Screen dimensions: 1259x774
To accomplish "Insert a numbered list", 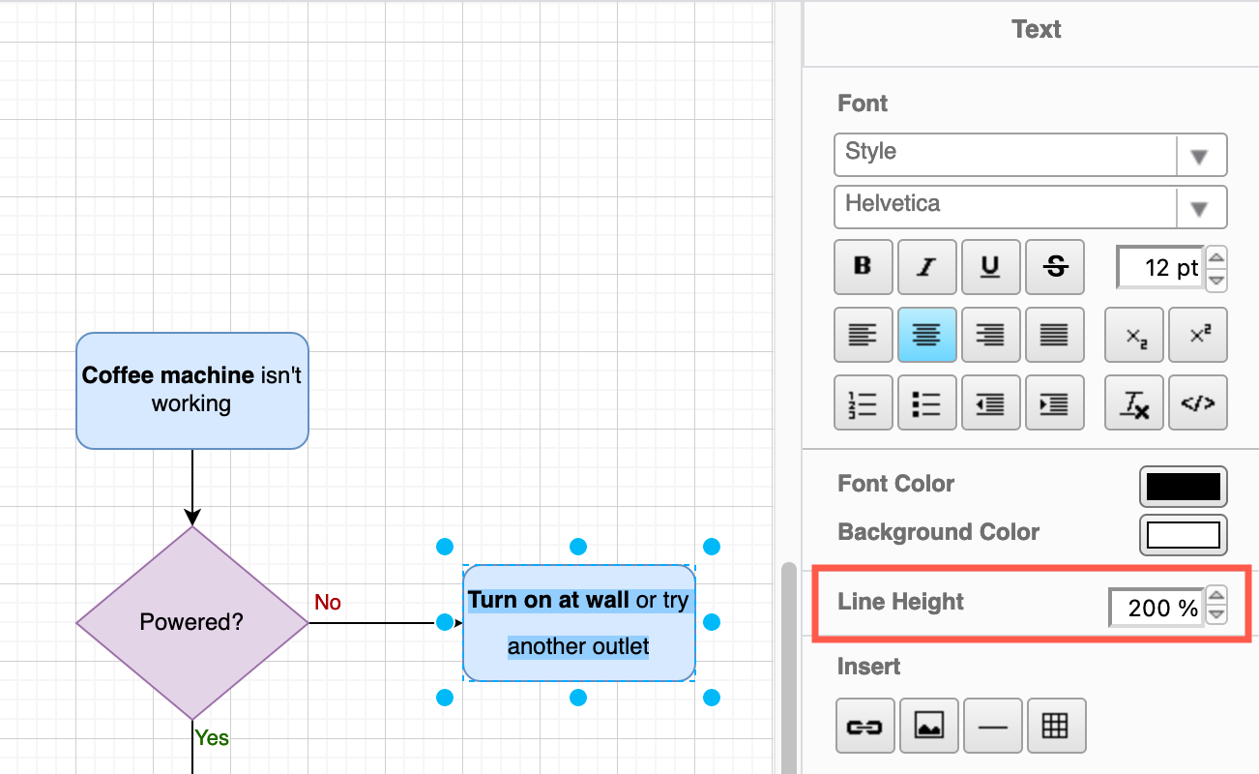I will (864, 402).
